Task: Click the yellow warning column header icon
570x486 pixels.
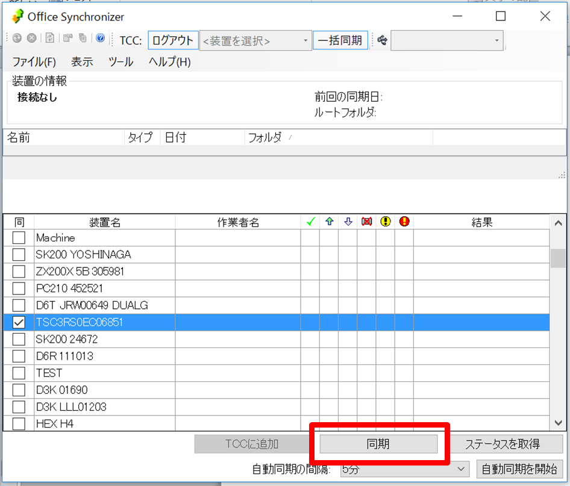Action: pyautogui.click(x=385, y=222)
